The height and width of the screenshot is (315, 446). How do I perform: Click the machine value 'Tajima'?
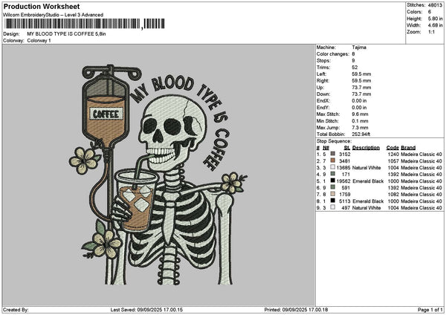tap(359, 48)
